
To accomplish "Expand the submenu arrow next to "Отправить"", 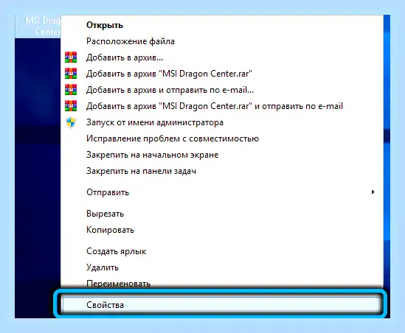I will (x=373, y=192).
